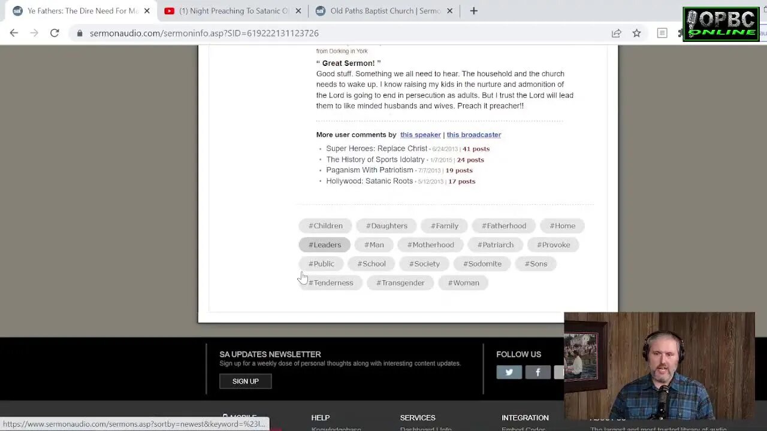Open the 'this broadcaster' comments link
Image resolution: width=767 pixels, height=431 pixels.
[x=473, y=135]
